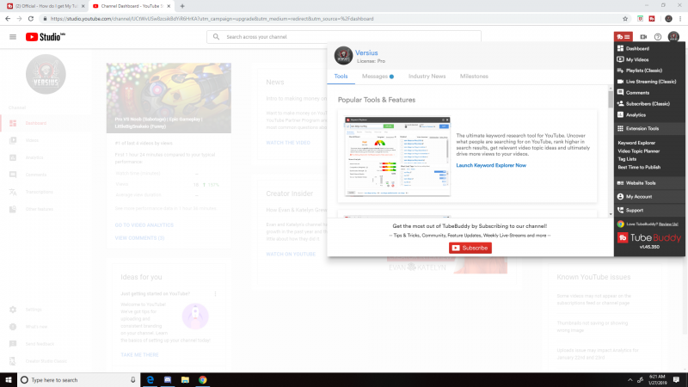Image resolution: width=688 pixels, height=387 pixels.
Task: Expand My Account in TubeBuddy menu
Action: (x=639, y=197)
